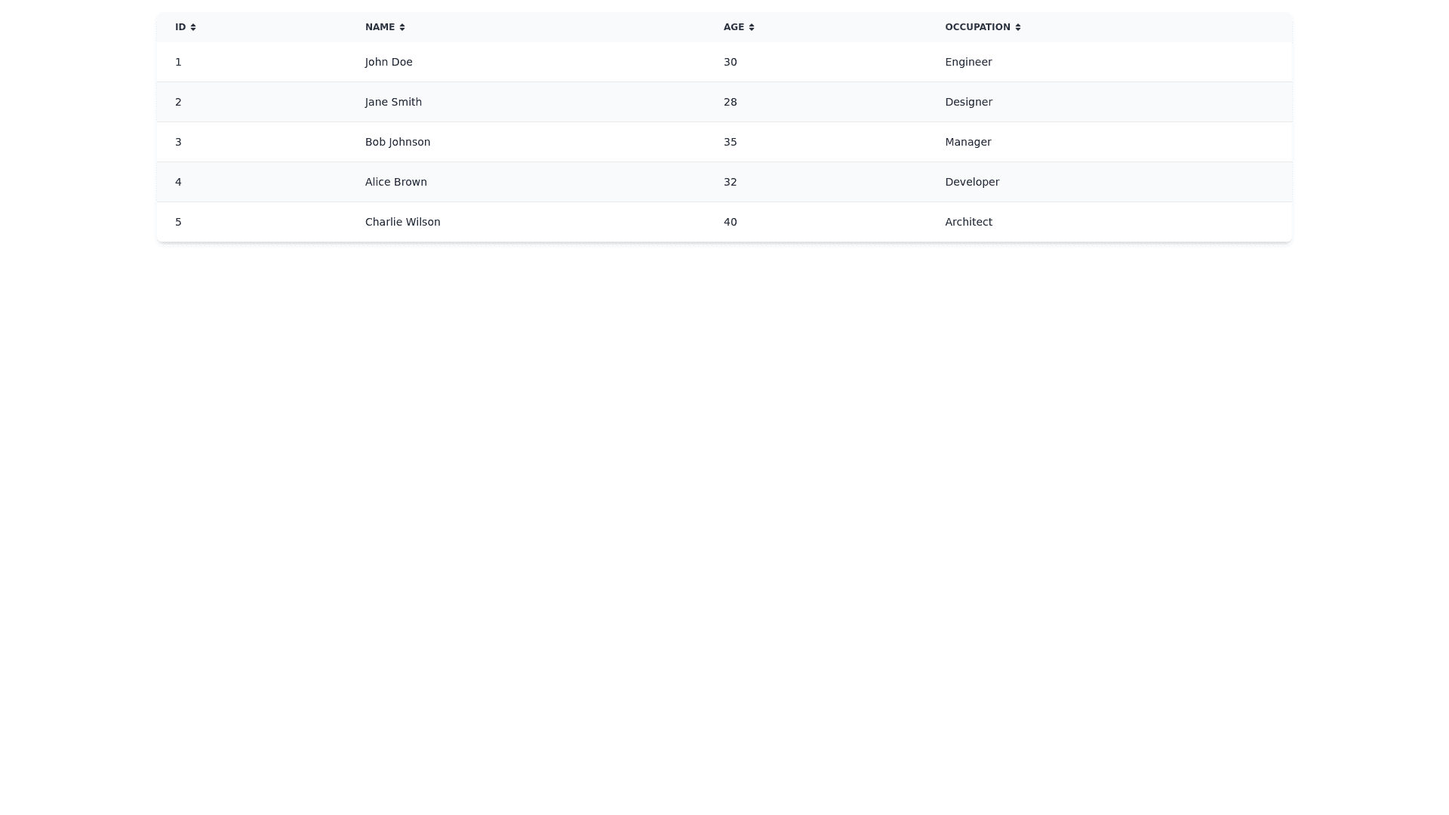The image size is (1449, 815).
Task: Select the Charlie Wilson name cell
Action: pyautogui.click(x=402, y=222)
